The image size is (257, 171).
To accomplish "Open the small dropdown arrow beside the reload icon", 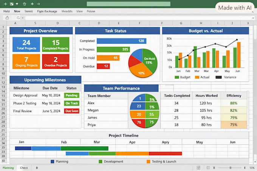I will coord(23,18).
